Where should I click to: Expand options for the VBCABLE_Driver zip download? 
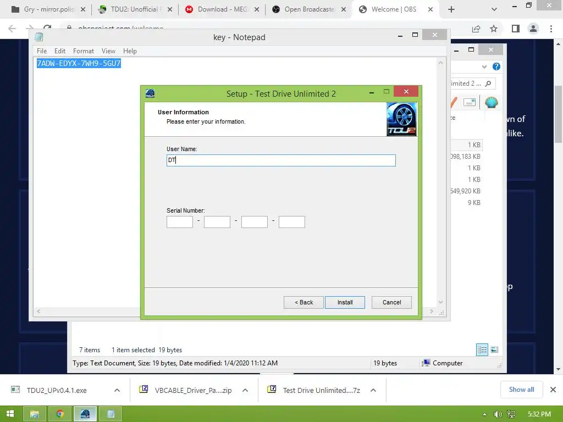point(245,390)
